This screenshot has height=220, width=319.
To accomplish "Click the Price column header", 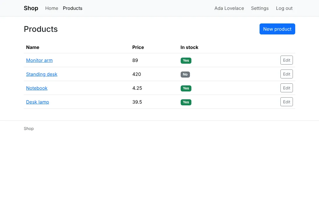I will pos(138,47).
